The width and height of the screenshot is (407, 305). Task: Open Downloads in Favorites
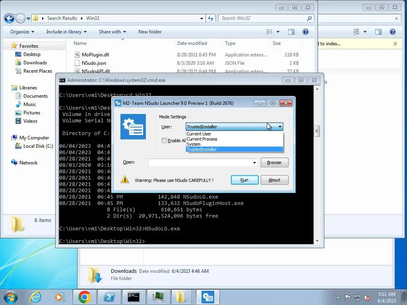click(x=35, y=62)
